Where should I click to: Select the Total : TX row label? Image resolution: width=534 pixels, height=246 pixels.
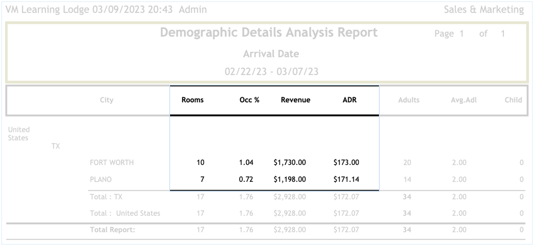click(106, 197)
